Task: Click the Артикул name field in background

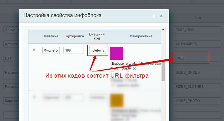Action: coord(11,44)
